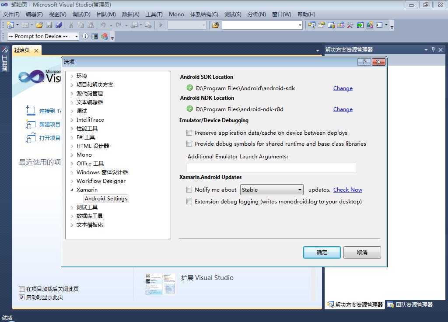Expand the 环境 tree node
This screenshot has width=448, height=322.
72,76
